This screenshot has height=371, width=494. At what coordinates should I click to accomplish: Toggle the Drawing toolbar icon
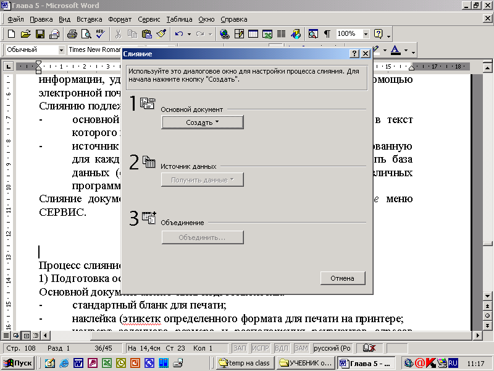[x=296, y=34]
